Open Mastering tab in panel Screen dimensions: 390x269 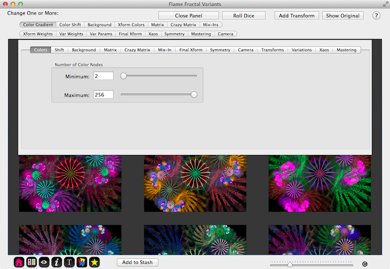pos(347,50)
